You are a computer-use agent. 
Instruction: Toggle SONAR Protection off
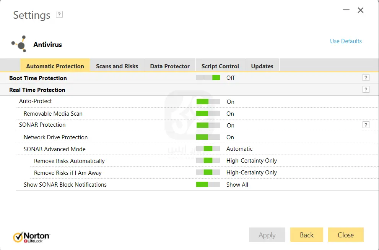(x=208, y=125)
